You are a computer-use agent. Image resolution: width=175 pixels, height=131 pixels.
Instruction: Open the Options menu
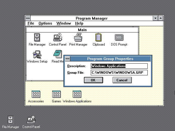(45, 23)
